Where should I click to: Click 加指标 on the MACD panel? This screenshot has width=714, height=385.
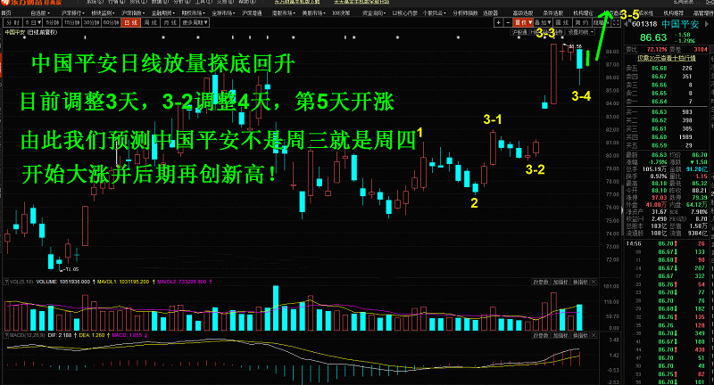(x=561, y=335)
